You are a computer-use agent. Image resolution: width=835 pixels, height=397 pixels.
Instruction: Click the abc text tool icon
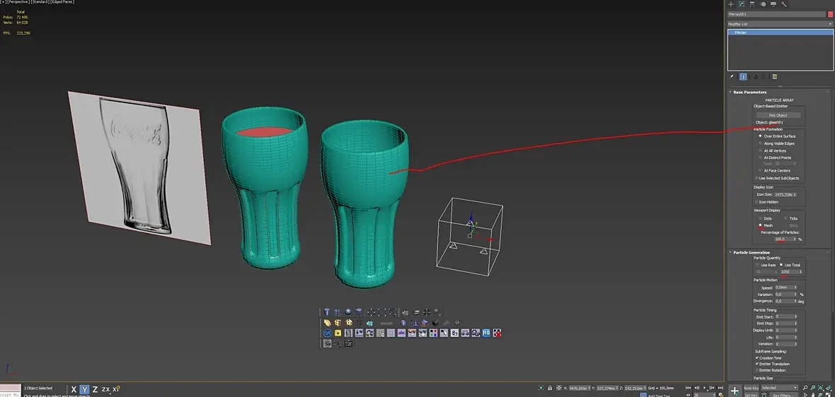click(x=401, y=333)
